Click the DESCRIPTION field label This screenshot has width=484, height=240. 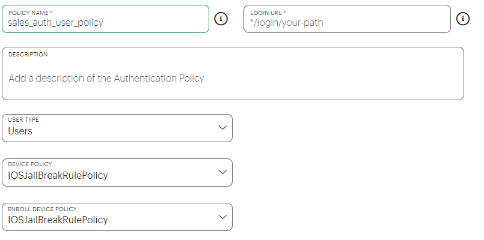[28, 54]
